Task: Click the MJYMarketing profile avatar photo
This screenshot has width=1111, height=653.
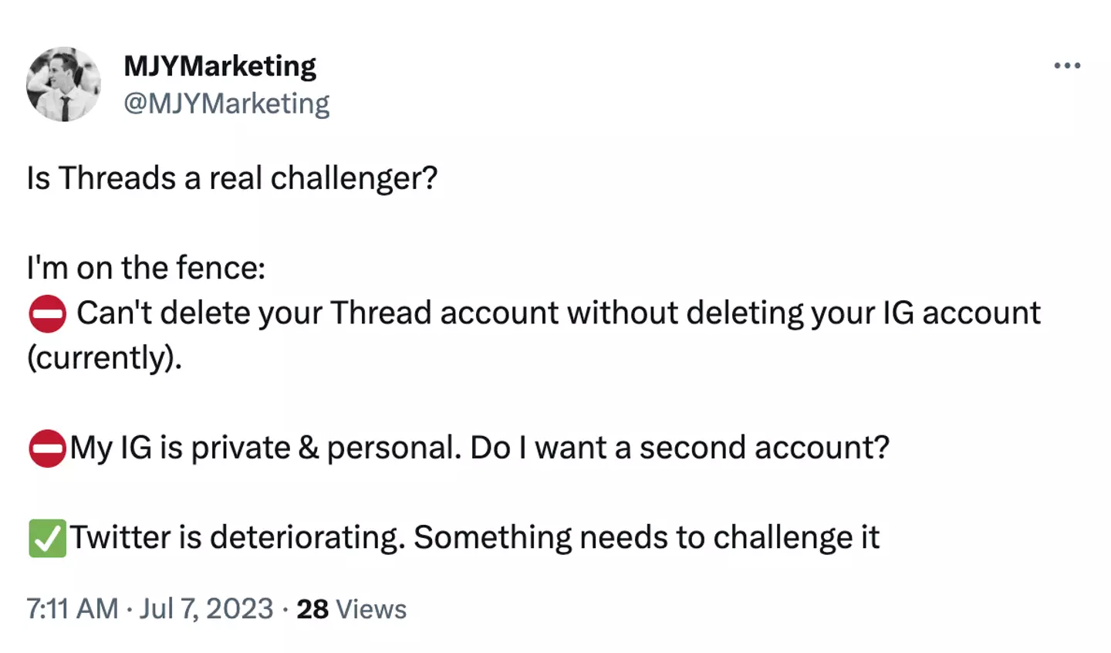Action: coord(63,84)
